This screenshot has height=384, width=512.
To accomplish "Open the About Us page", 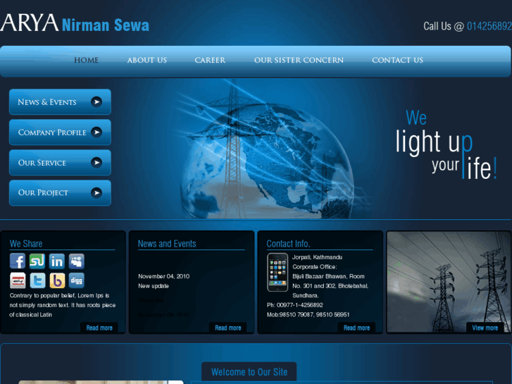I will [x=147, y=60].
